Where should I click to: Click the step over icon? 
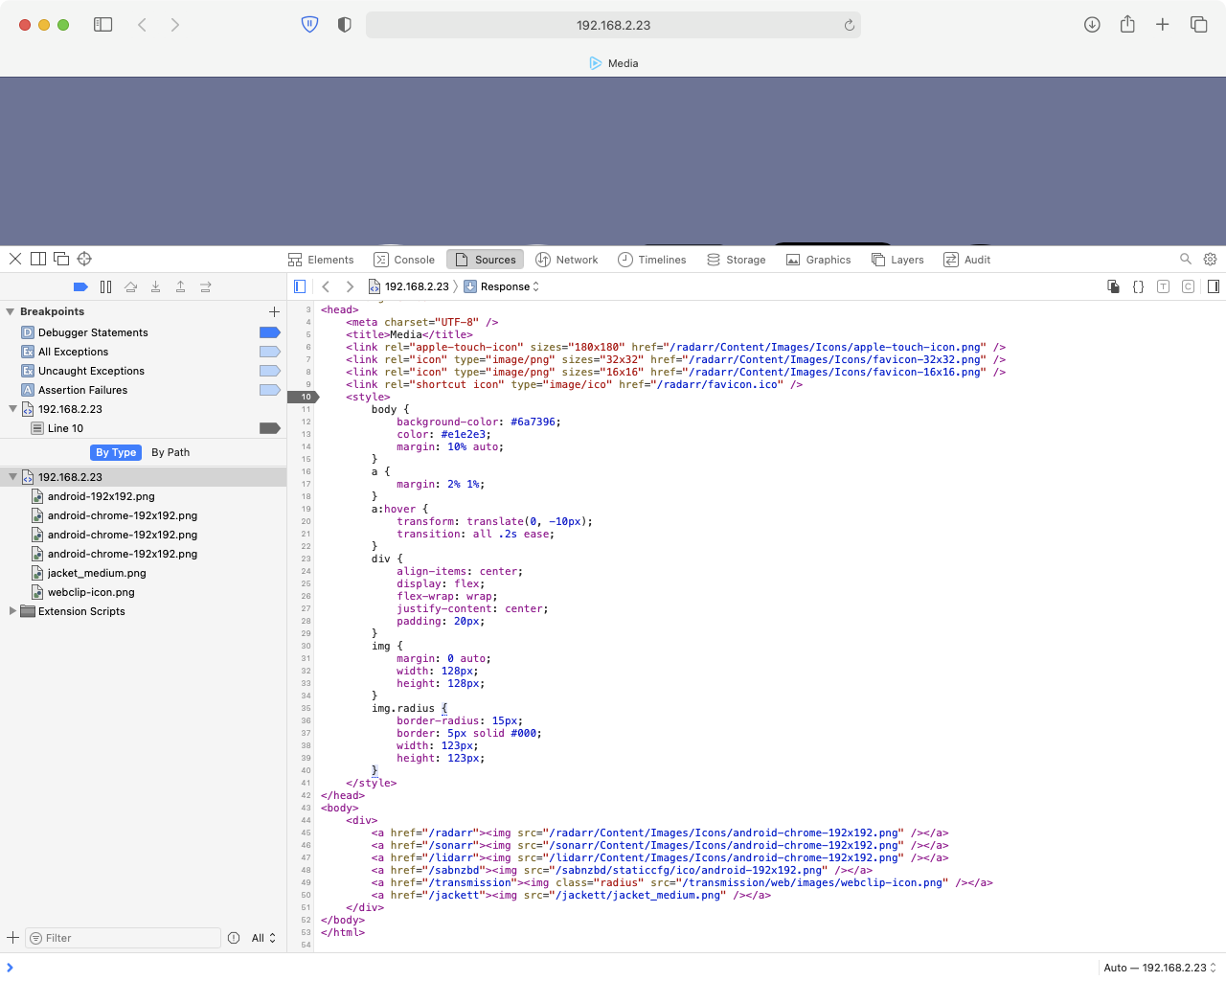130,286
